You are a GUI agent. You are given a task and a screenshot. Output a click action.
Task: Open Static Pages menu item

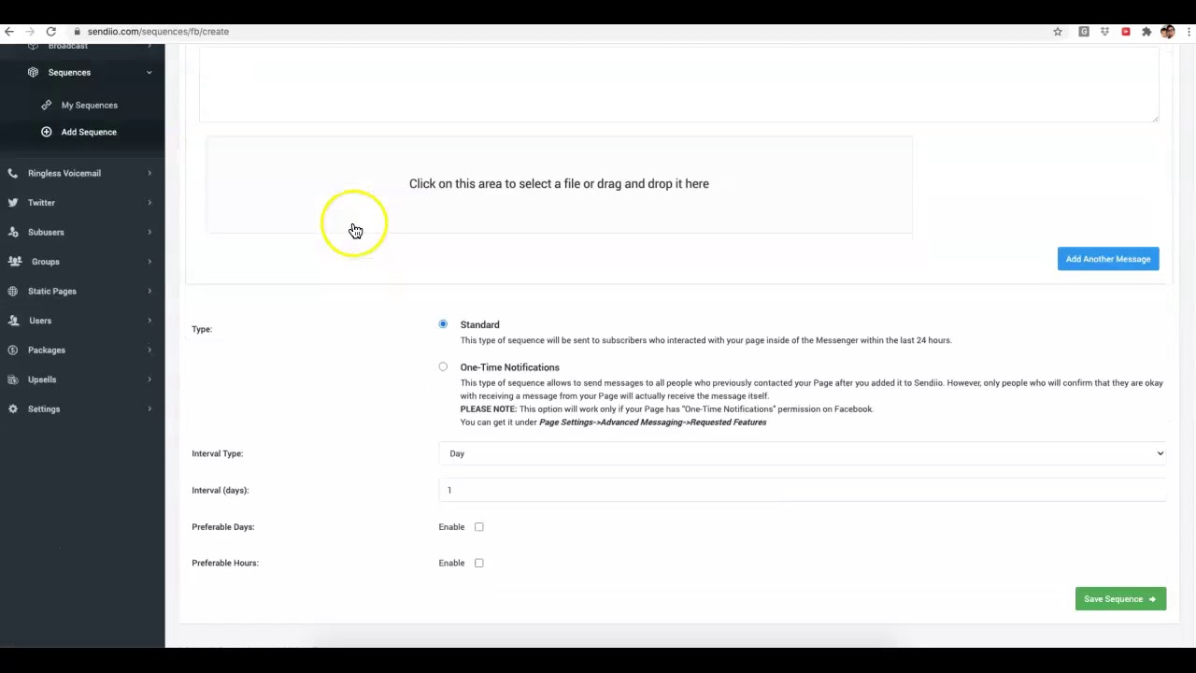pos(52,291)
